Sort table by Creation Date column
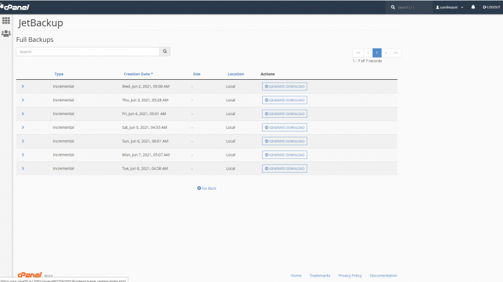 [x=138, y=74]
